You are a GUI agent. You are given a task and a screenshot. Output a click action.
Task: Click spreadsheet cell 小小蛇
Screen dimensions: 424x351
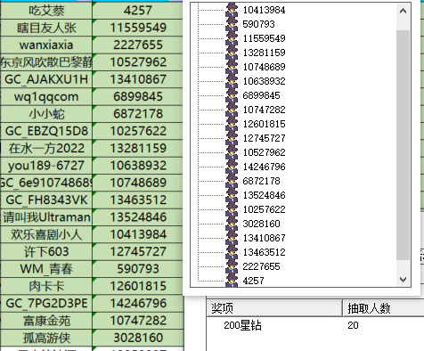pyautogui.click(x=46, y=114)
